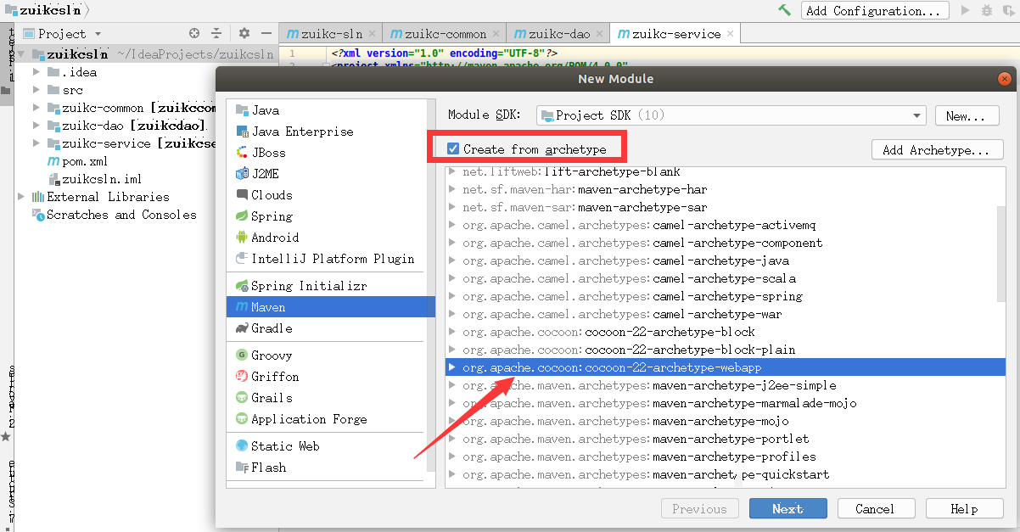Toggle Create from archetype checkbox
This screenshot has width=1020, height=532.
click(x=453, y=148)
